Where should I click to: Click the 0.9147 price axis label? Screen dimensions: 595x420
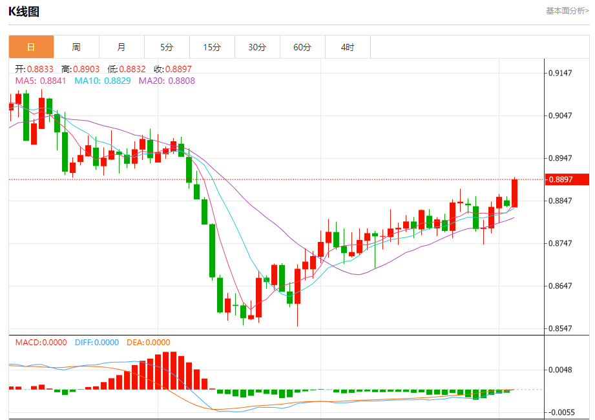coord(561,73)
